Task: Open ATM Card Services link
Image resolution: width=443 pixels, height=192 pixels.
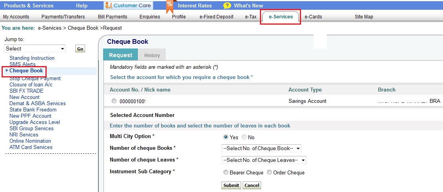Action: [x=31, y=147]
